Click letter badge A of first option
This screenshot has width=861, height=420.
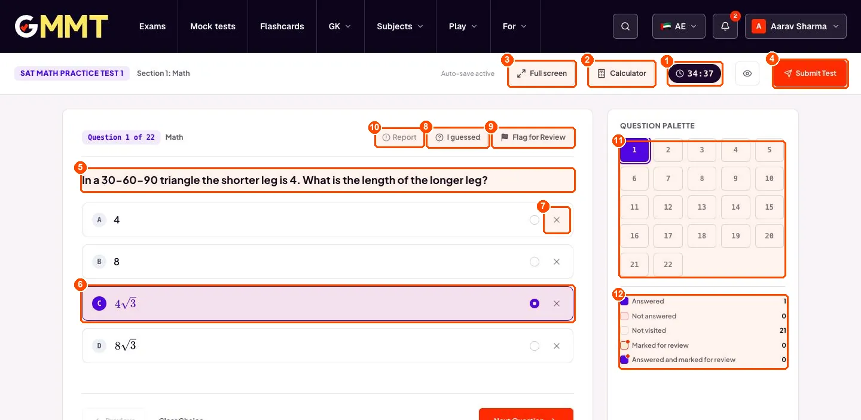(99, 220)
